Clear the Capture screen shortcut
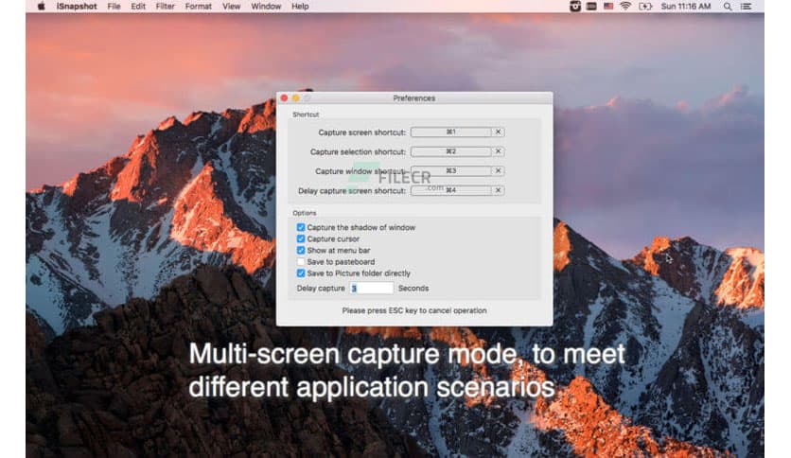Screen dimensions: 791x458 point(498,132)
